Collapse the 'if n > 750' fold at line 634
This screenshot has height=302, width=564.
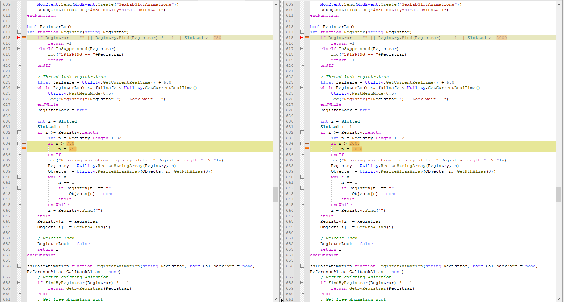pos(19,143)
